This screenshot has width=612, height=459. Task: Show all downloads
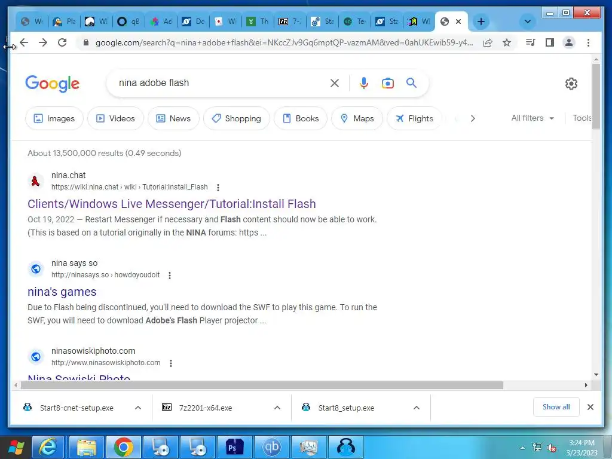click(x=556, y=407)
